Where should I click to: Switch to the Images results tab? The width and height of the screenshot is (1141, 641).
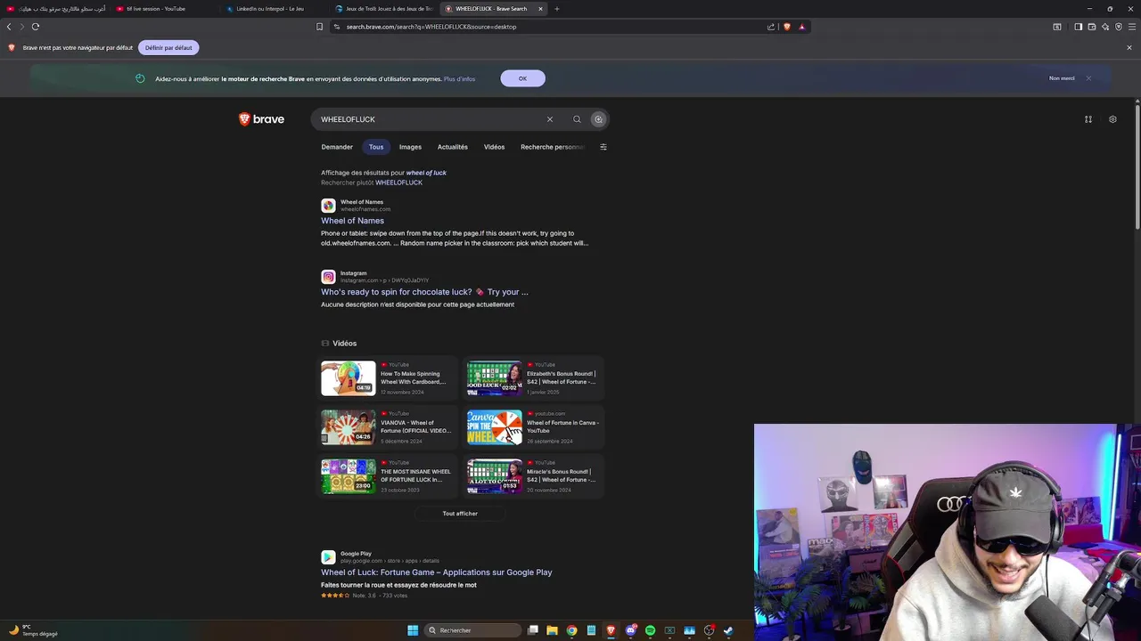[x=410, y=147]
